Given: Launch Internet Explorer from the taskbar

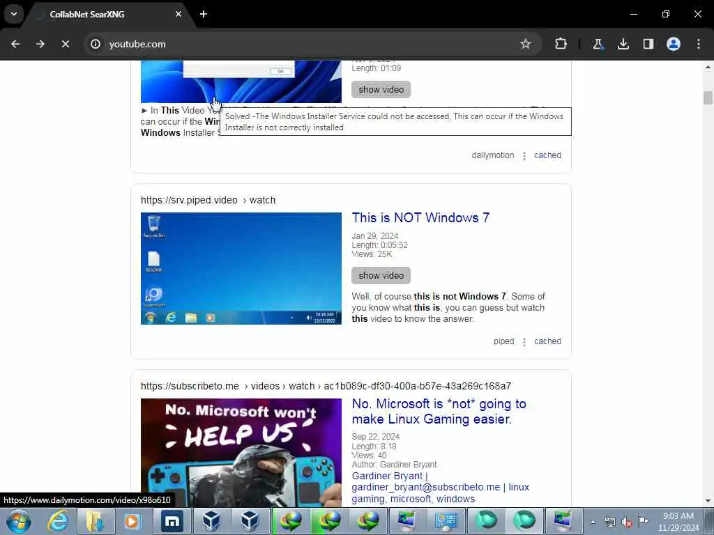Looking at the screenshot, I should tap(58, 521).
